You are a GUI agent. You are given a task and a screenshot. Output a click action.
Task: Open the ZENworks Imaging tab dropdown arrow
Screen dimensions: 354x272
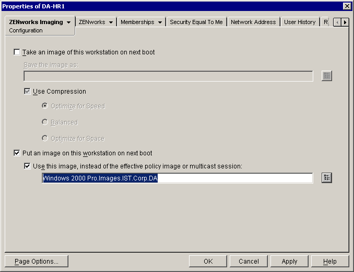tap(68, 22)
